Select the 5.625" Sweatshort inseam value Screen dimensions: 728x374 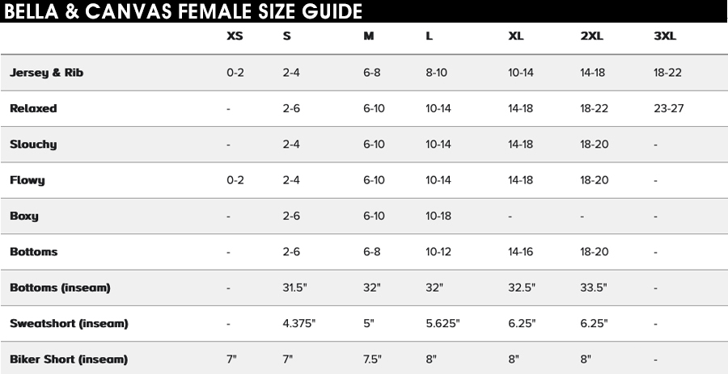(443, 323)
